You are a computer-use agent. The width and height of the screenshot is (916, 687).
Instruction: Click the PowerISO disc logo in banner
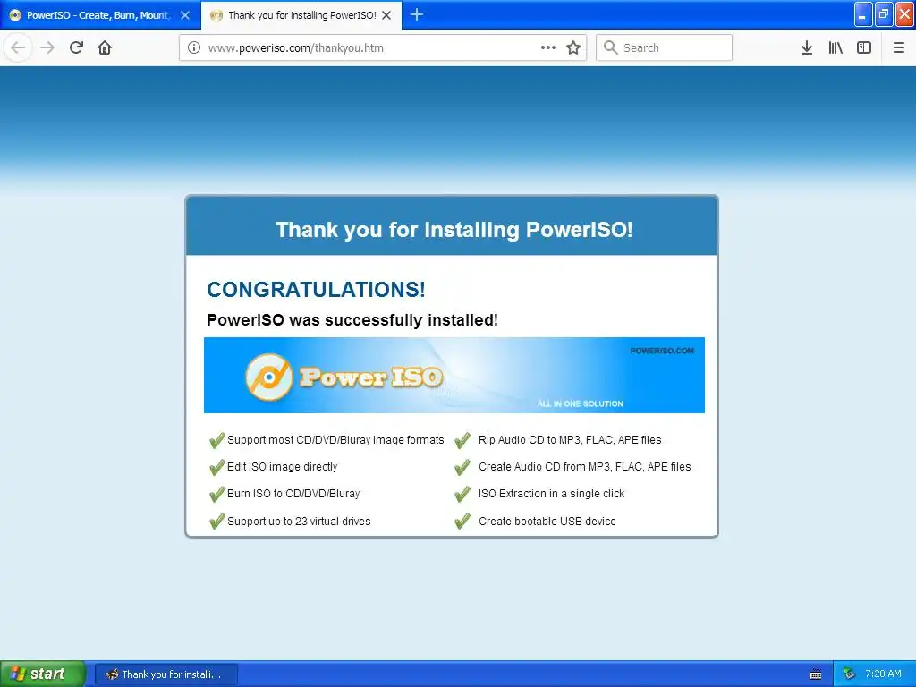269,377
